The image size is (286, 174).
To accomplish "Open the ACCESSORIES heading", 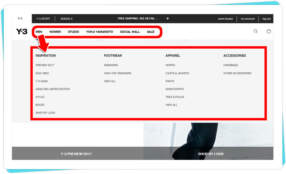I will tap(235, 56).
